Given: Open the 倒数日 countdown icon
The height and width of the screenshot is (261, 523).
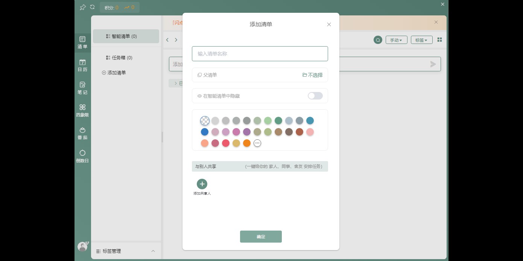Looking at the screenshot, I should 82,156.
